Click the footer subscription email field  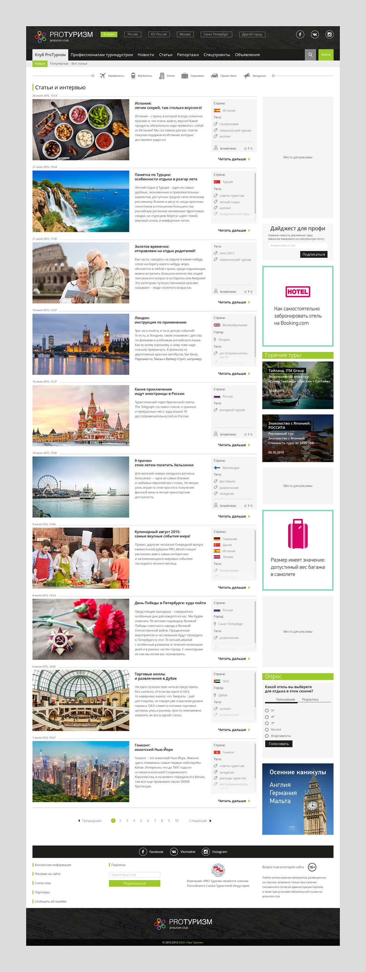coord(135,875)
